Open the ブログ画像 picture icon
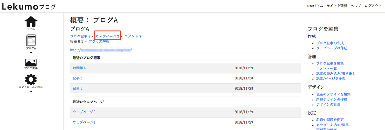Viewport: 385px width, 130px height. point(31,62)
